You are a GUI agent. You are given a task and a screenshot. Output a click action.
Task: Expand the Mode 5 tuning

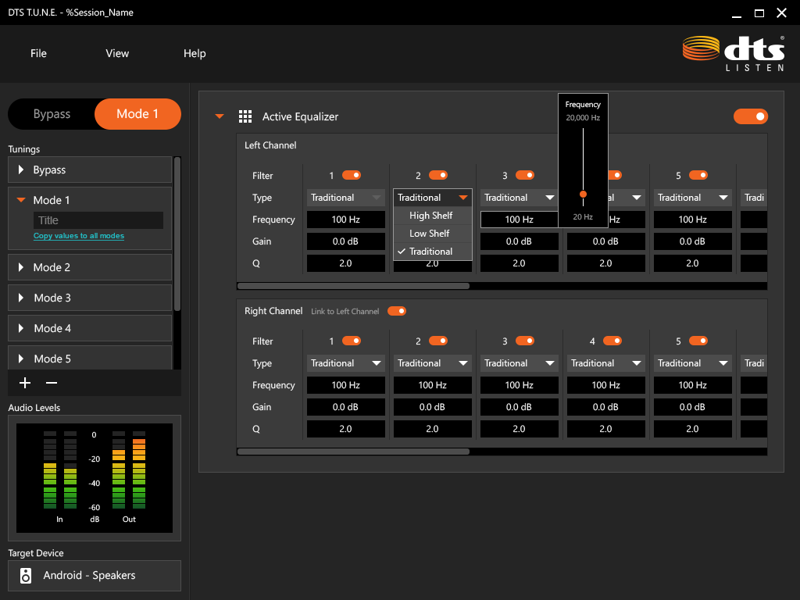pyautogui.click(x=21, y=359)
